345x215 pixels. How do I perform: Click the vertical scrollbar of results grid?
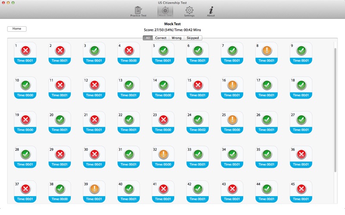click(x=336, y=110)
